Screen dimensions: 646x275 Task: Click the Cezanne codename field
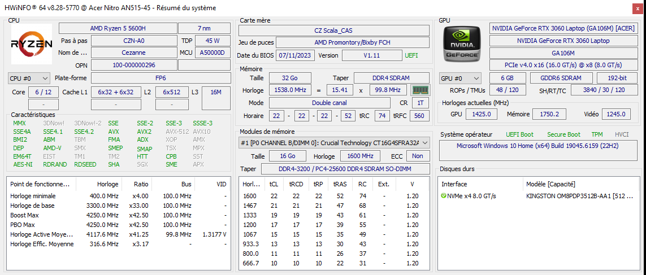click(134, 53)
